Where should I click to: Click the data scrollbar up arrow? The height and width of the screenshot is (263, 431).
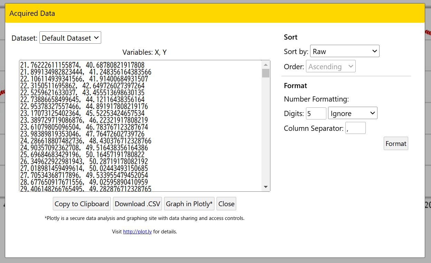coord(266,65)
